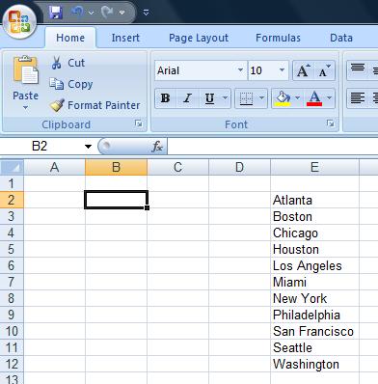The height and width of the screenshot is (384, 378).
Task: Click the font size 10 field
Action: [x=262, y=70]
